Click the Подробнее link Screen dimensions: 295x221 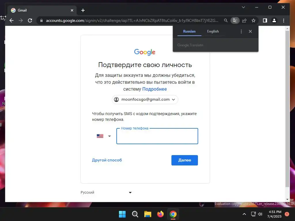coord(154,89)
